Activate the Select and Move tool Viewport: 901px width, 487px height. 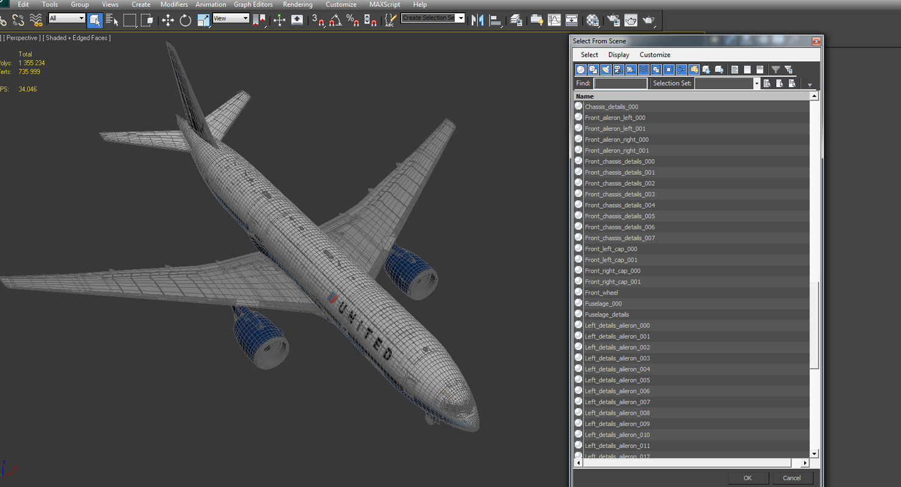point(168,20)
